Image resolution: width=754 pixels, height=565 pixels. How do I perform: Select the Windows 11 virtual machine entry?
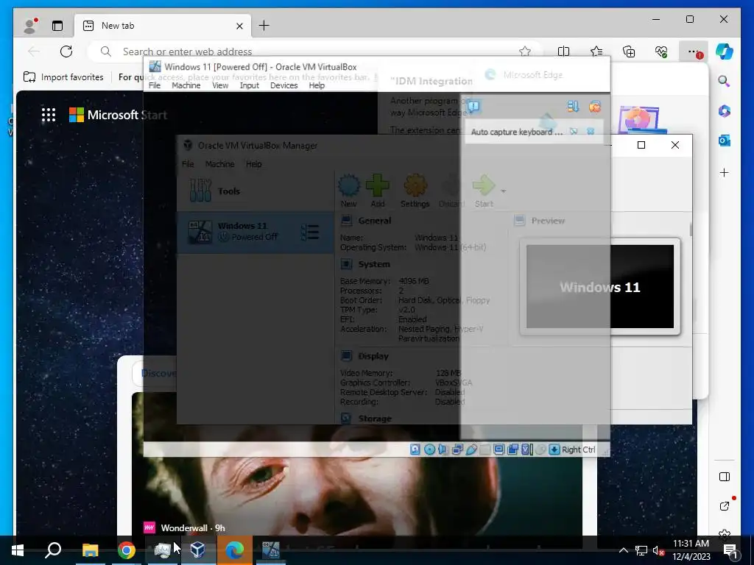(256, 232)
